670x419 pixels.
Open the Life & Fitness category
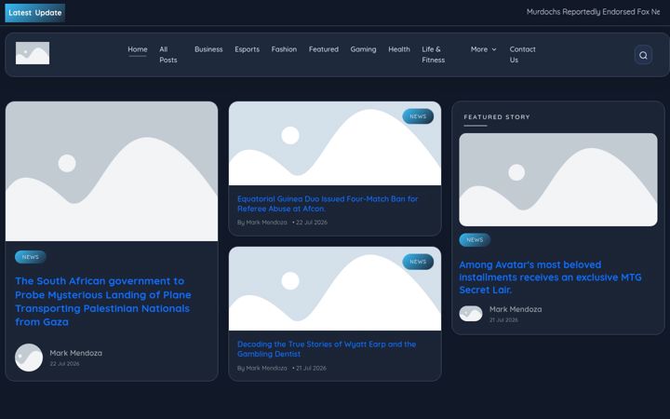(x=434, y=55)
